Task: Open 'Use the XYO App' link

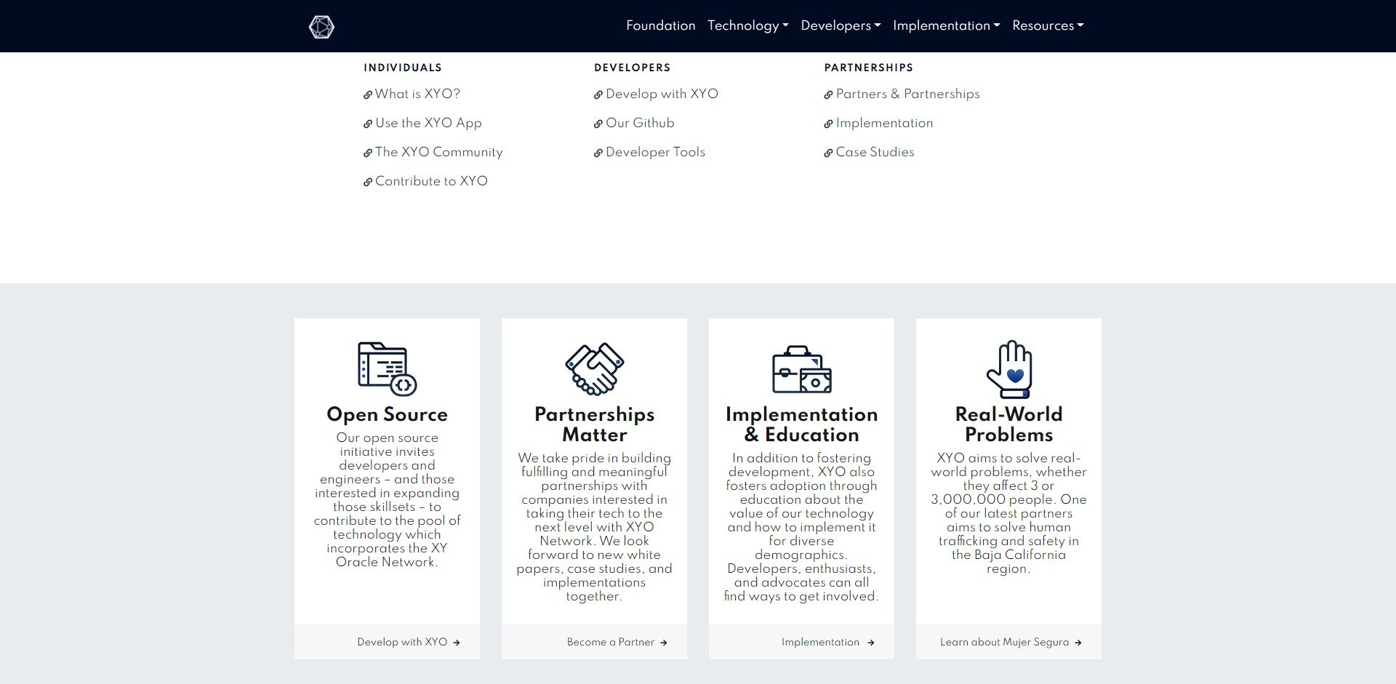Action: 422,123
